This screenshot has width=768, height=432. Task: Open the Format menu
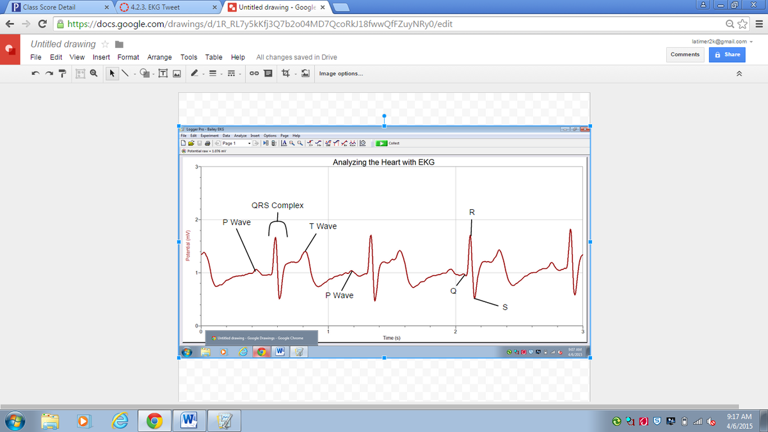(128, 57)
